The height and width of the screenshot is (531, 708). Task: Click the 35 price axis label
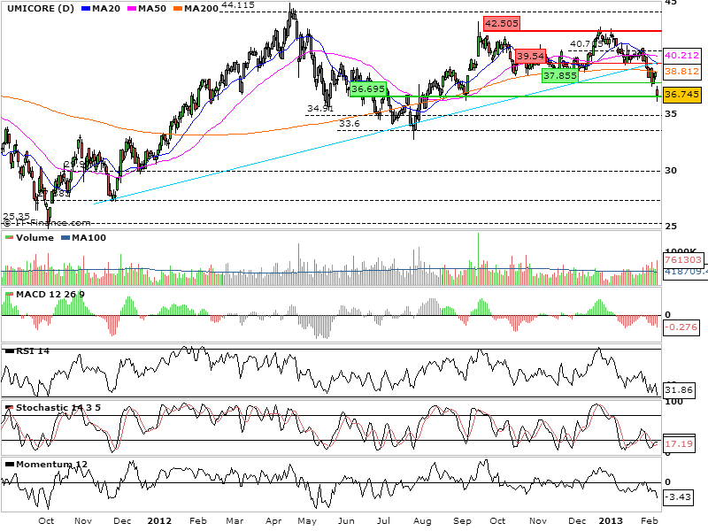[671, 114]
